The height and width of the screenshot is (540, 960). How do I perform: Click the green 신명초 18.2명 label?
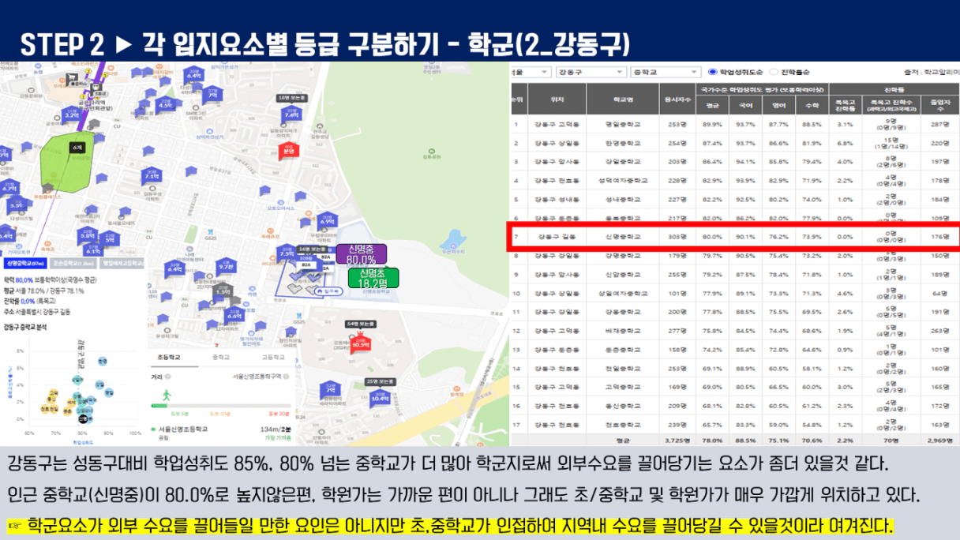click(x=373, y=278)
